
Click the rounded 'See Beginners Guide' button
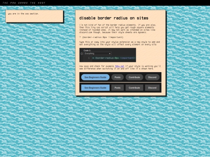click(95, 77)
